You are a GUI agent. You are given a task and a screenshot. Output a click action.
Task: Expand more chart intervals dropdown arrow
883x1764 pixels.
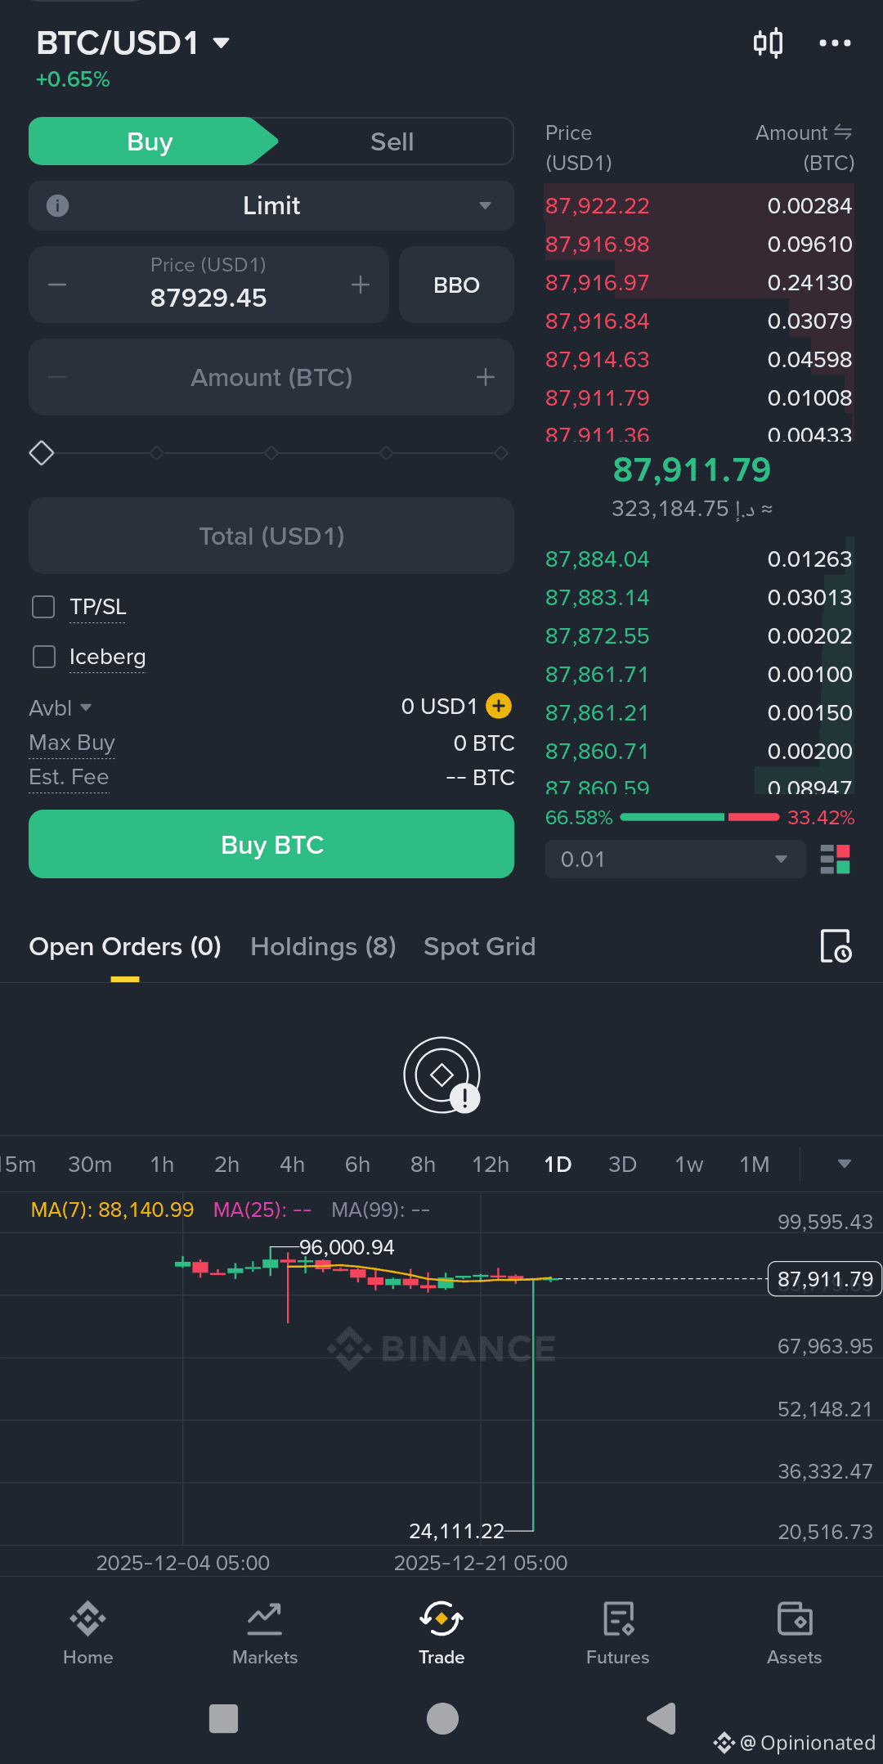[x=845, y=1164]
